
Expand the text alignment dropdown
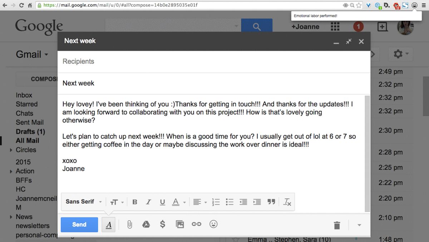pos(200,202)
